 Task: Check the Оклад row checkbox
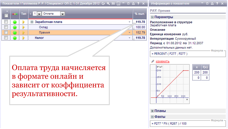tap(6, 27)
